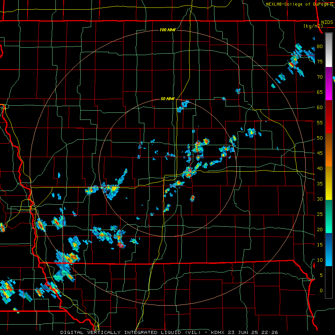
Task: Pick the bright magenta segment of the color bar
Action: click(x=329, y=91)
